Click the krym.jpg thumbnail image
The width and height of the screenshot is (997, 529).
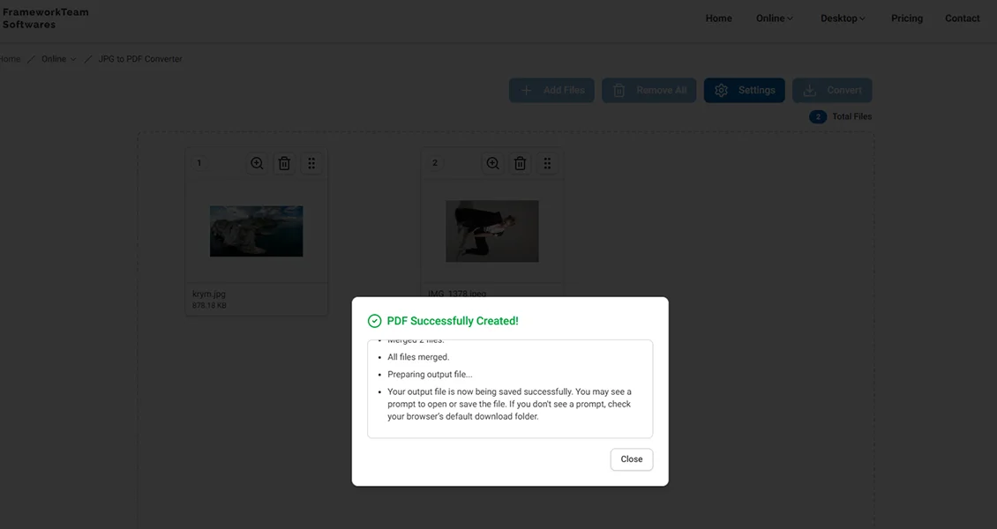(256, 231)
